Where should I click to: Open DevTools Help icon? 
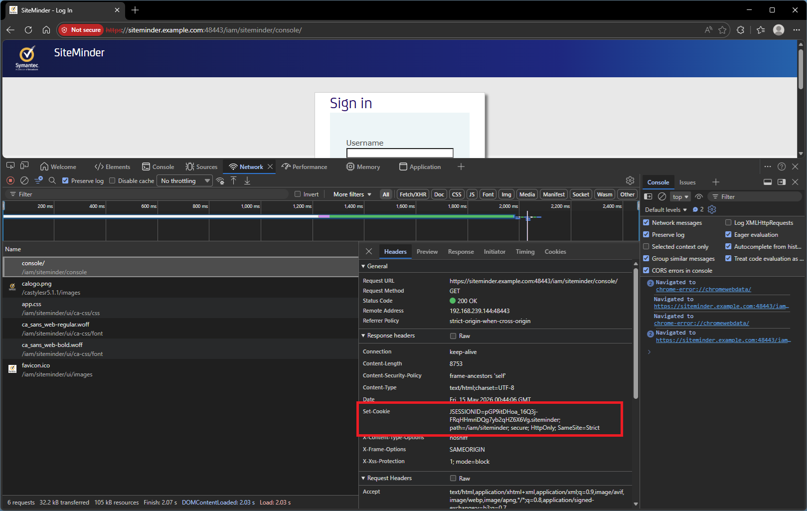coord(782,167)
